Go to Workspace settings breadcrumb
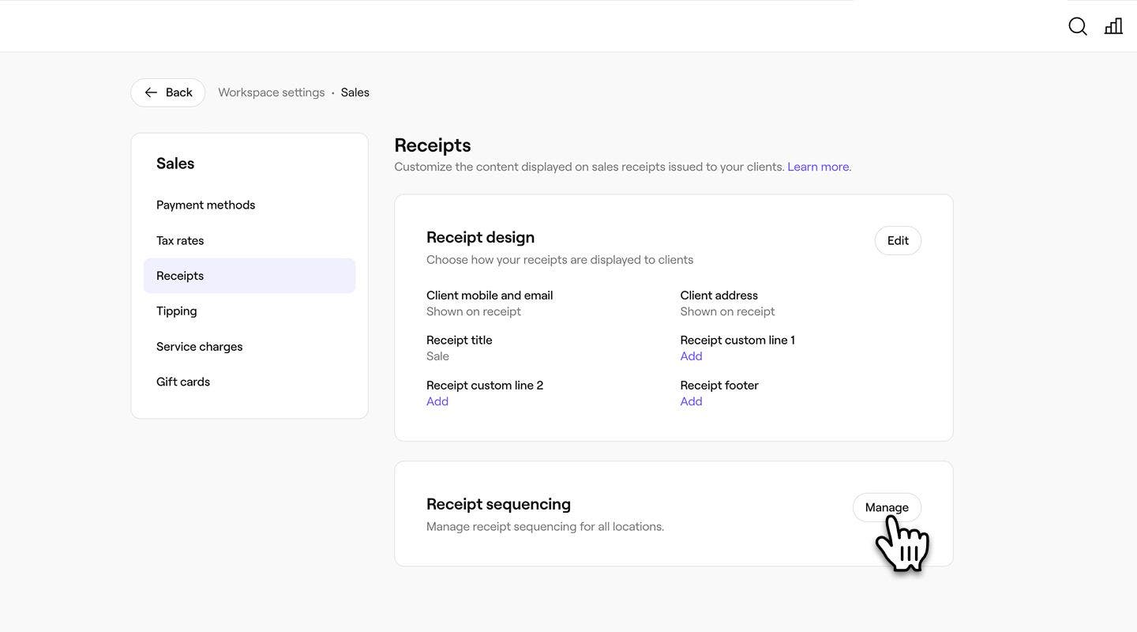1137x632 pixels. pyautogui.click(x=271, y=92)
